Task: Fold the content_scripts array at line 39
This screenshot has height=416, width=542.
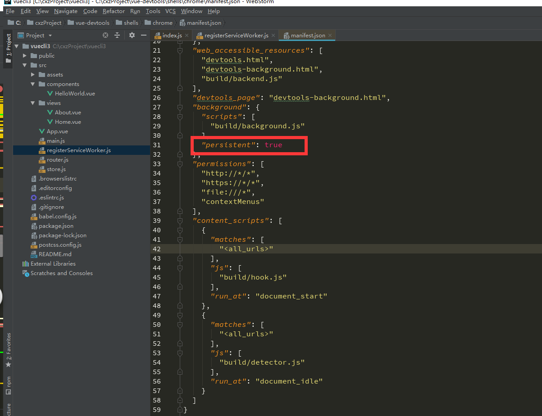Action: [x=179, y=221]
